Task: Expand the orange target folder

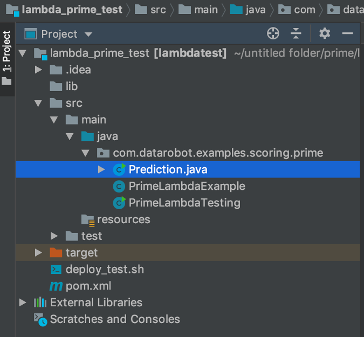Action: tap(38, 252)
